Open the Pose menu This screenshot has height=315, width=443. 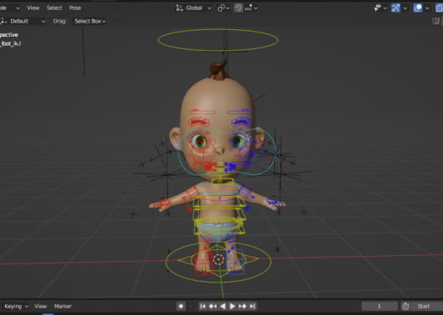[75, 7]
